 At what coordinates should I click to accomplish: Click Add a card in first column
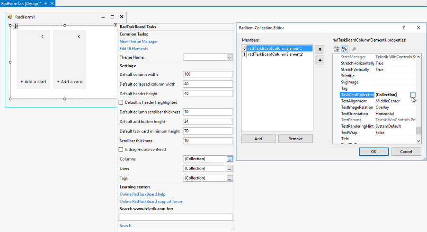pyautogui.click(x=33, y=82)
